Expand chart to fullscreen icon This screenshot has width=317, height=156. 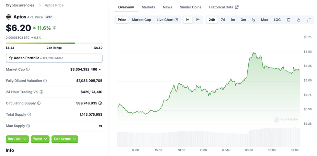pyautogui.click(x=309, y=20)
